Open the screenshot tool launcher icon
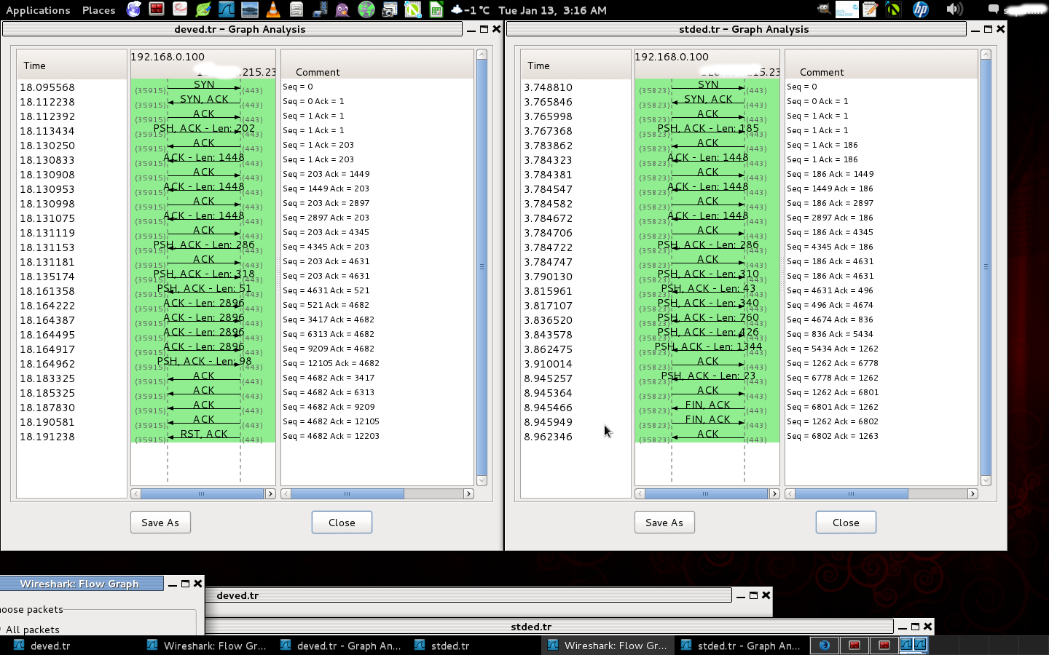Screen dimensions: 1049x655 [x=390, y=9]
